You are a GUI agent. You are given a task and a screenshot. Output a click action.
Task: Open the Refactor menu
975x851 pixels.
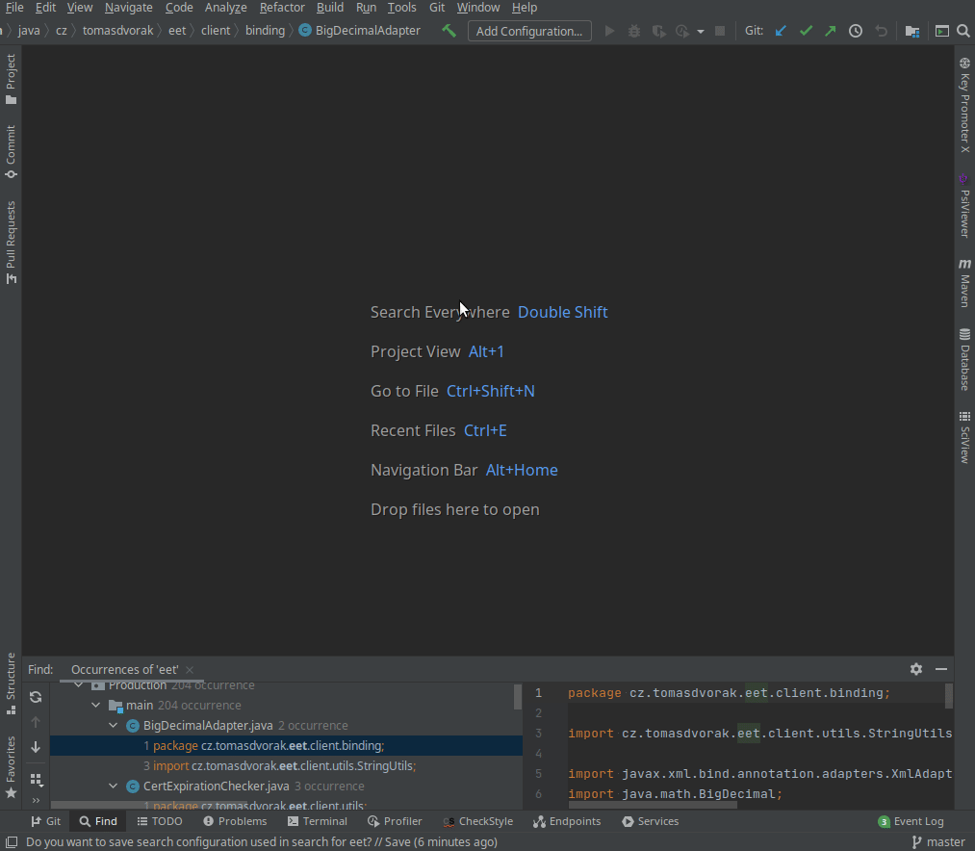282,8
